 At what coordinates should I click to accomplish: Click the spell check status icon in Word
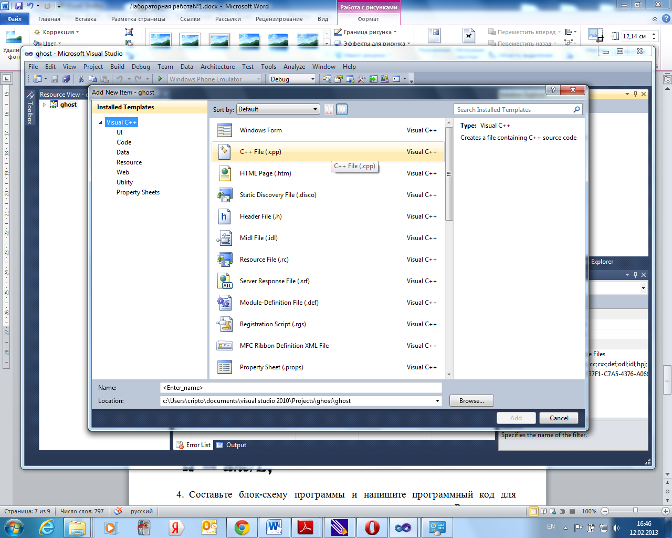point(118,511)
